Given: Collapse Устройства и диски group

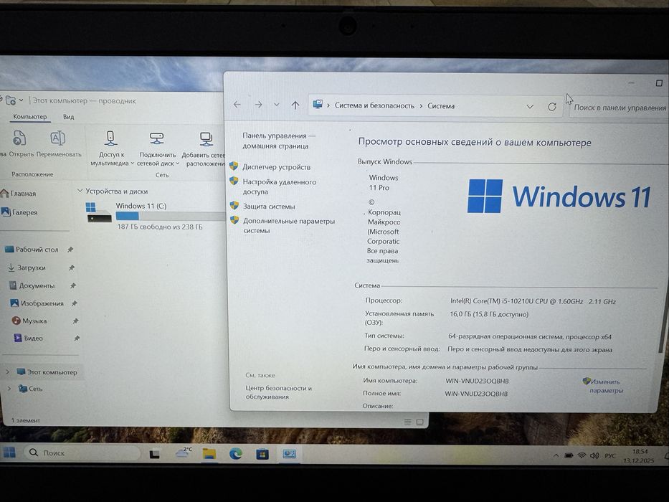Looking at the screenshot, I should coord(80,191).
